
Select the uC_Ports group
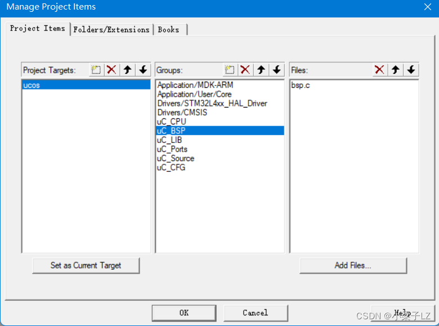(219, 149)
